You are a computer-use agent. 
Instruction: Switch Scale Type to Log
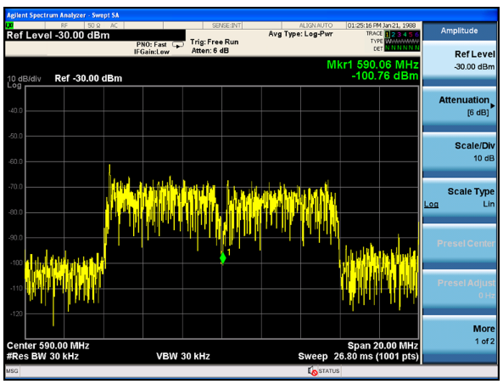[431, 204]
